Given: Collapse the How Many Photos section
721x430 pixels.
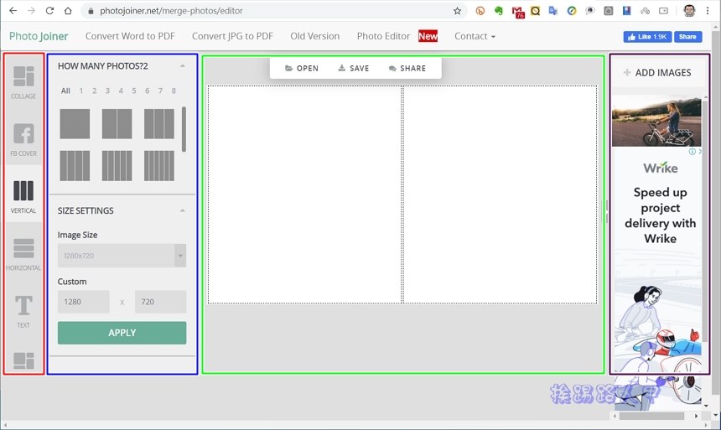Looking at the screenshot, I should [x=183, y=66].
